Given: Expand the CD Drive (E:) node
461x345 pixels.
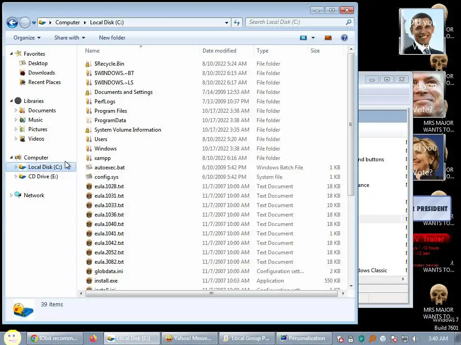Looking at the screenshot, I should (x=16, y=176).
